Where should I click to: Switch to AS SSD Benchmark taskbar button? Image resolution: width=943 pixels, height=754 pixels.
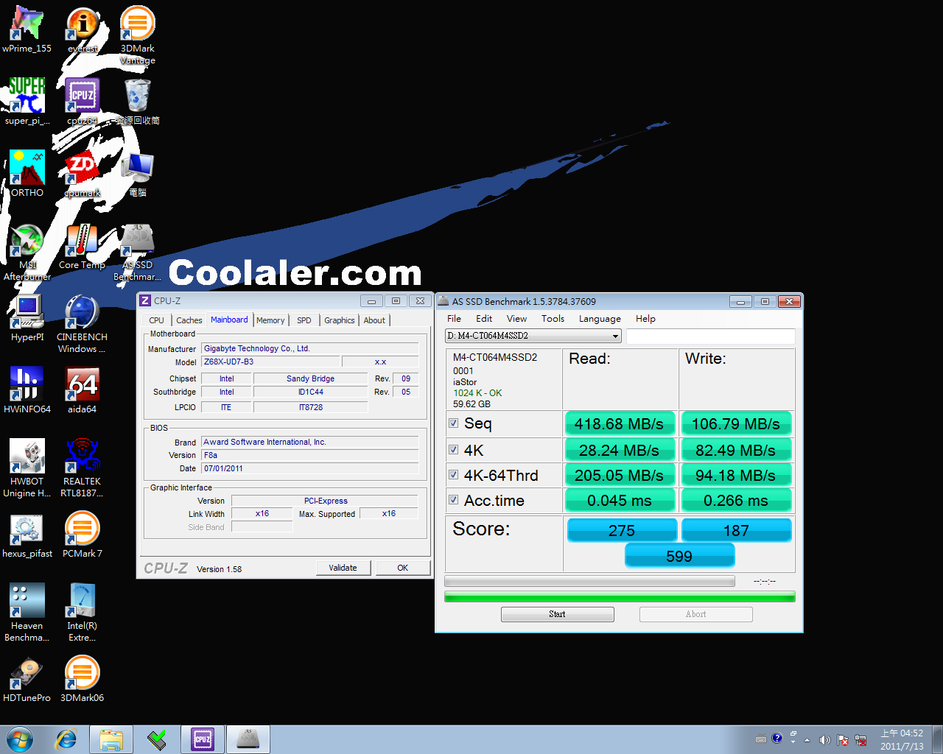tap(248, 739)
